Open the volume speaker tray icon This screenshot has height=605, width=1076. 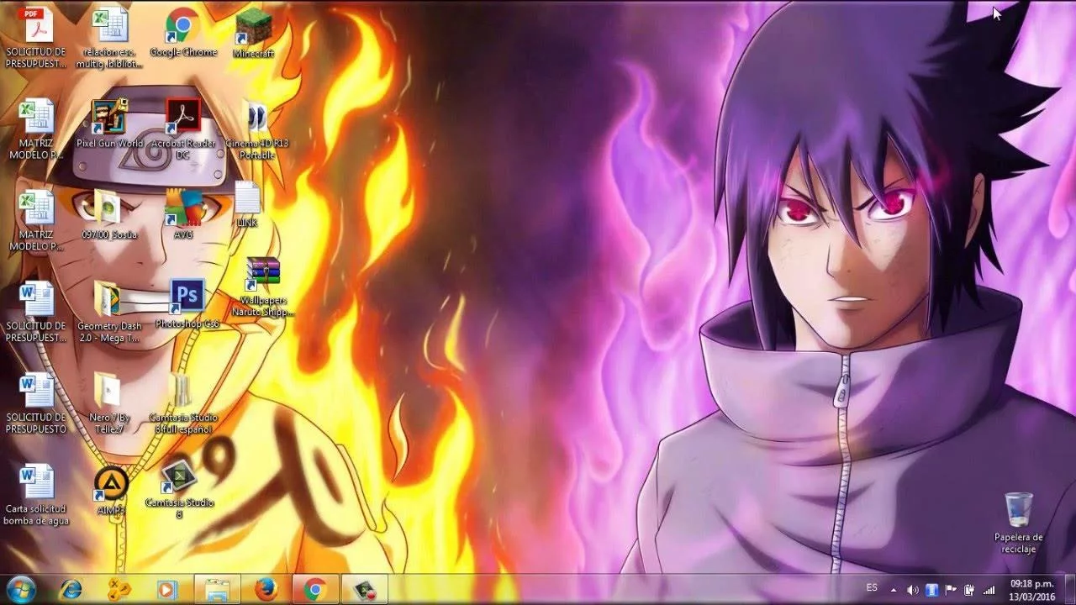(913, 590)
